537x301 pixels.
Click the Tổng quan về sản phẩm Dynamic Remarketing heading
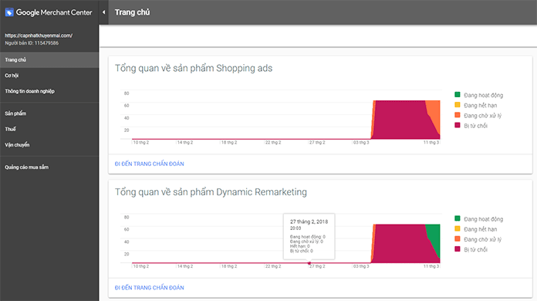[x=211, y=192]
